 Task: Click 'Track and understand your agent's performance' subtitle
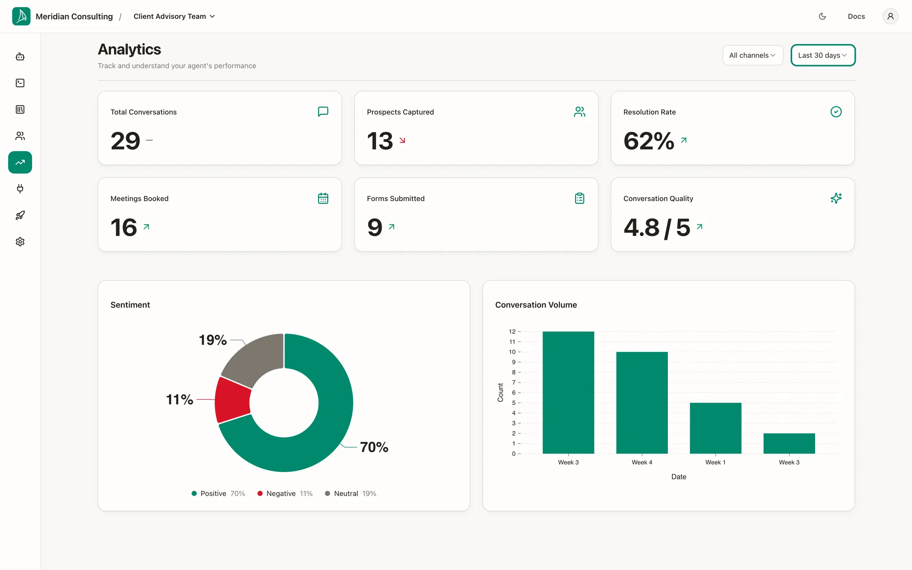pos(177,66)
